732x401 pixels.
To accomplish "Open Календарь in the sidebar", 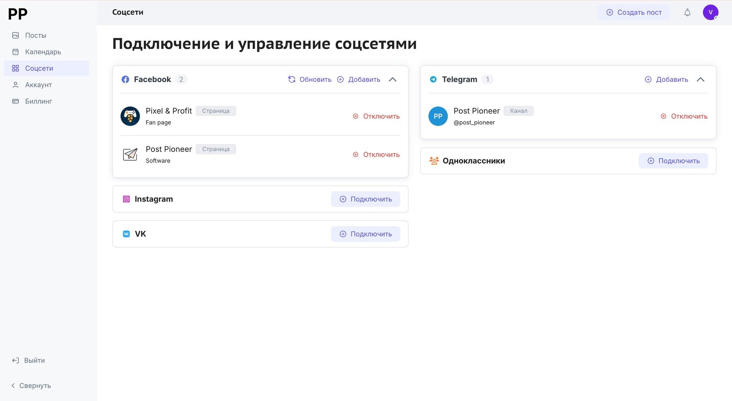I will (43, 52).
